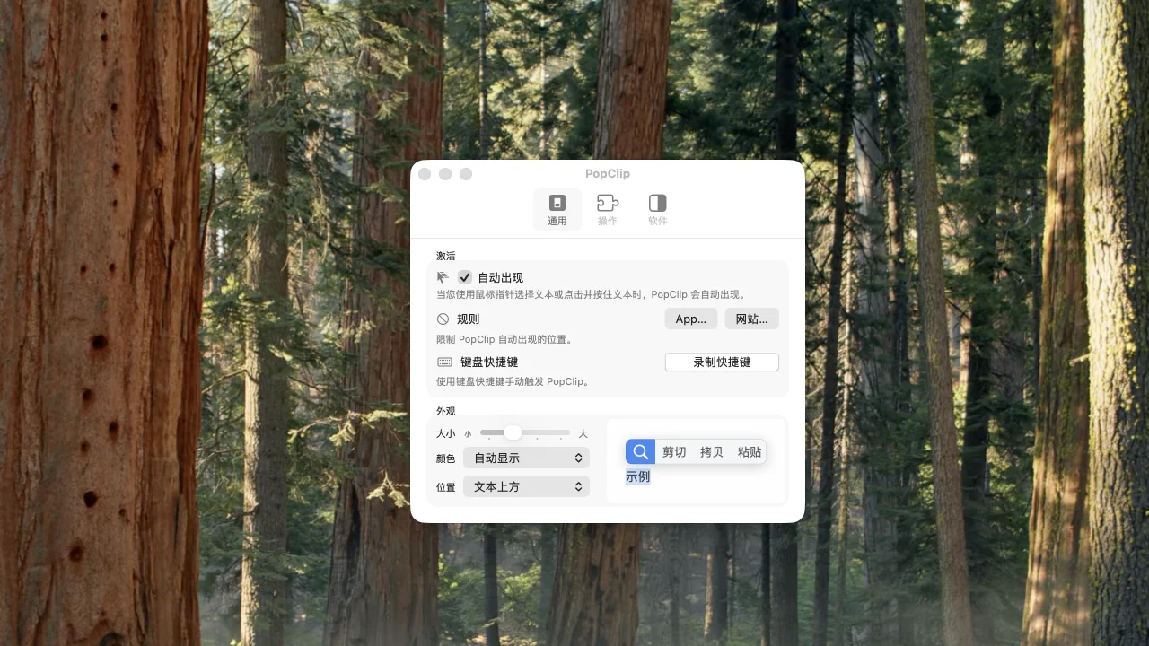Open the 网站... rules button
Screen dimensions: 1149x646
[751, 319]
